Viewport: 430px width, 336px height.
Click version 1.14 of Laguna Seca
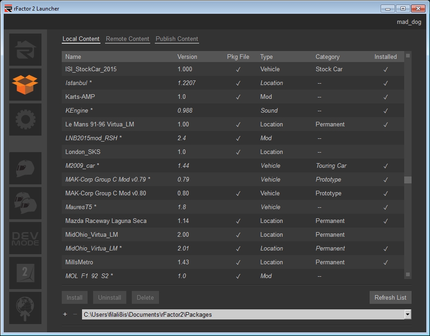pos(183,221)
